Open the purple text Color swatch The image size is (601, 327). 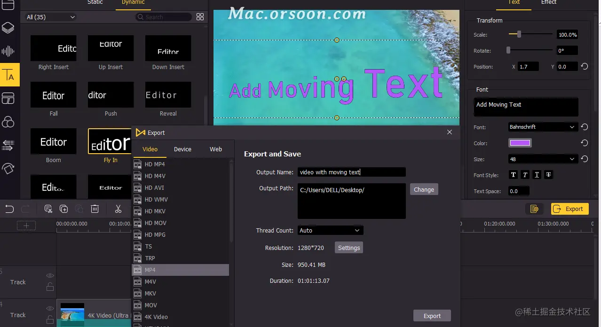(x=520, y=143)
